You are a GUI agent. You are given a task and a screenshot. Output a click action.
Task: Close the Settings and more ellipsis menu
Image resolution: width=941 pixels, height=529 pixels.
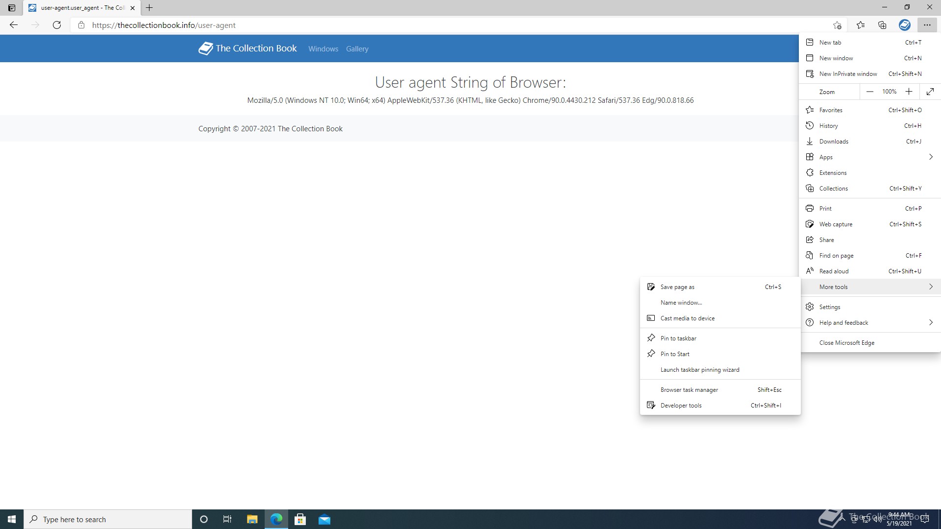coord(927,25)
